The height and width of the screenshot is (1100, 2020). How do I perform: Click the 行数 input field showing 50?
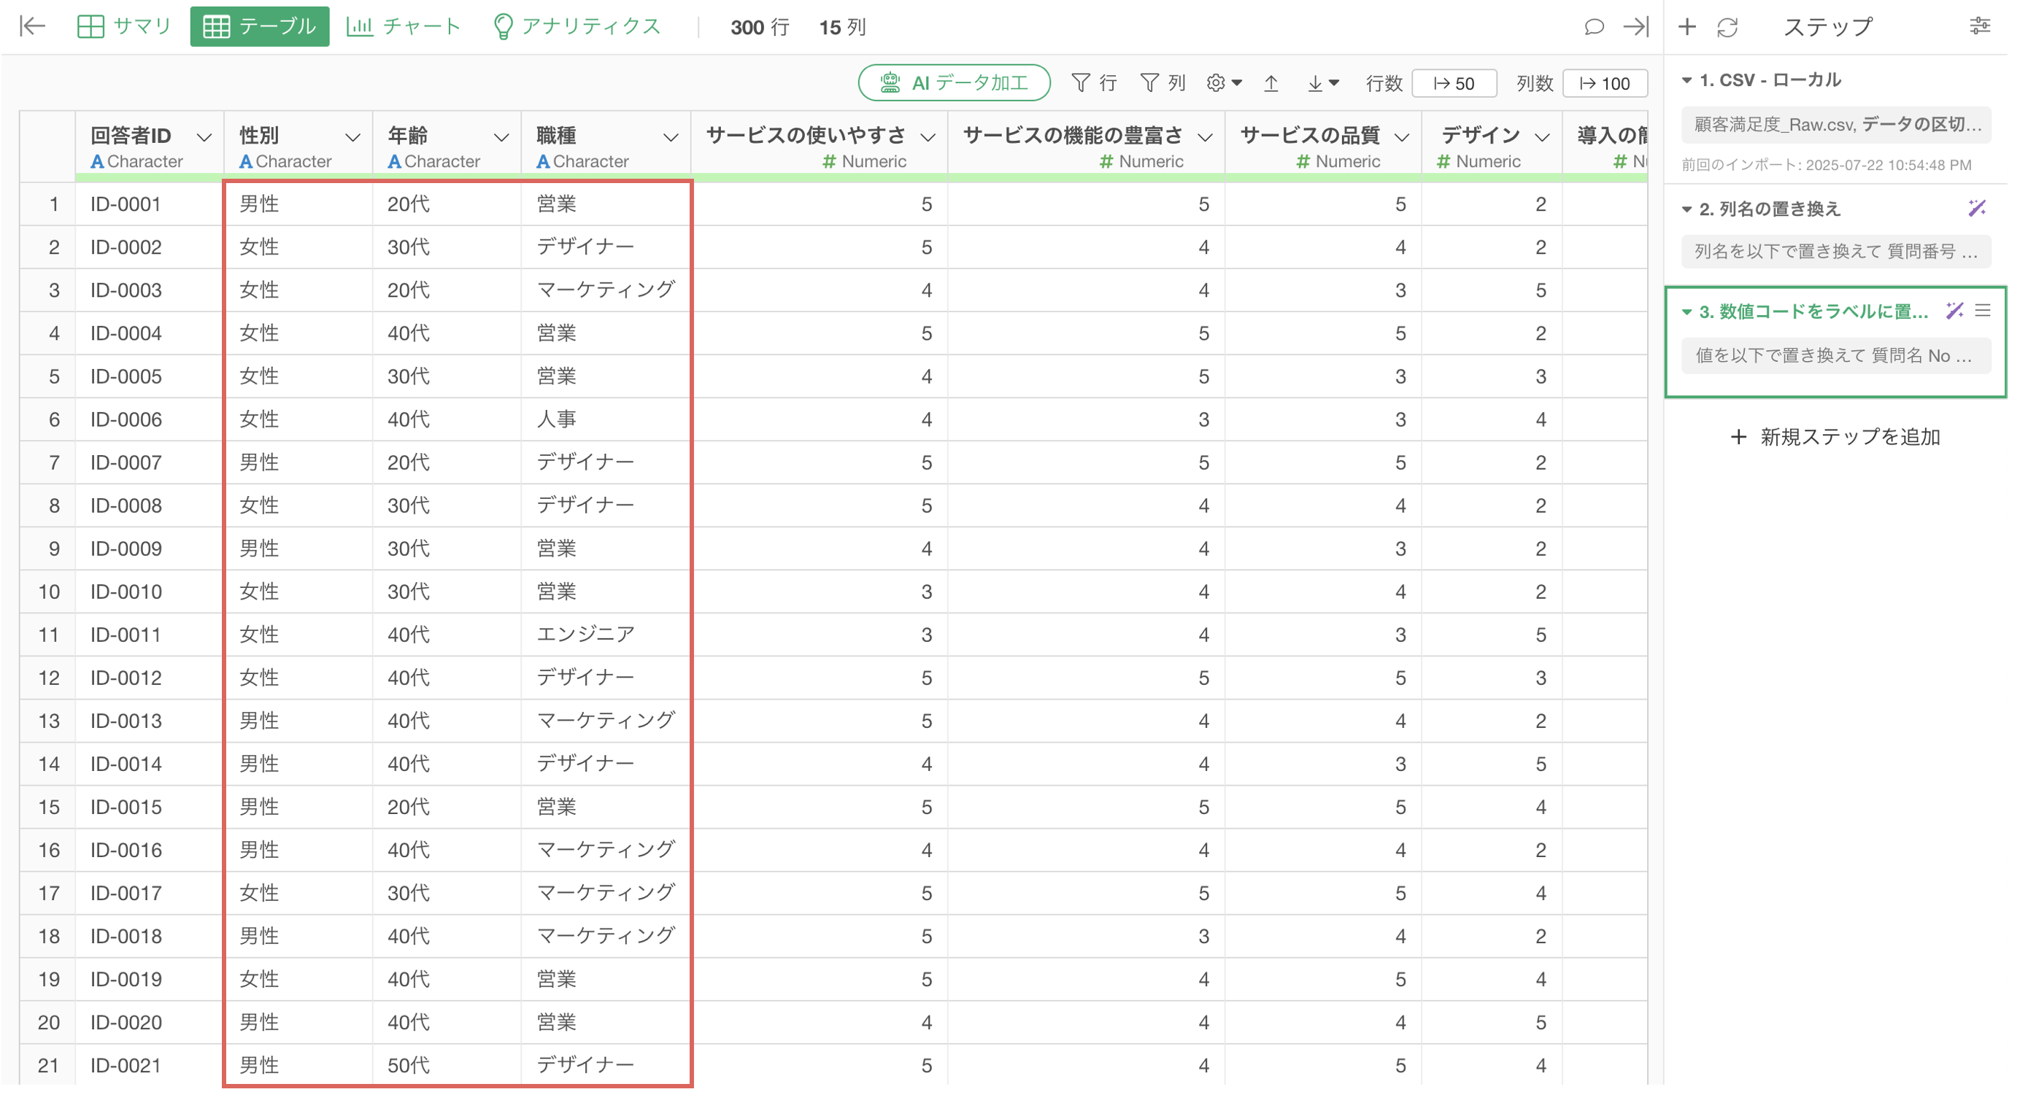coord(1453,84)
